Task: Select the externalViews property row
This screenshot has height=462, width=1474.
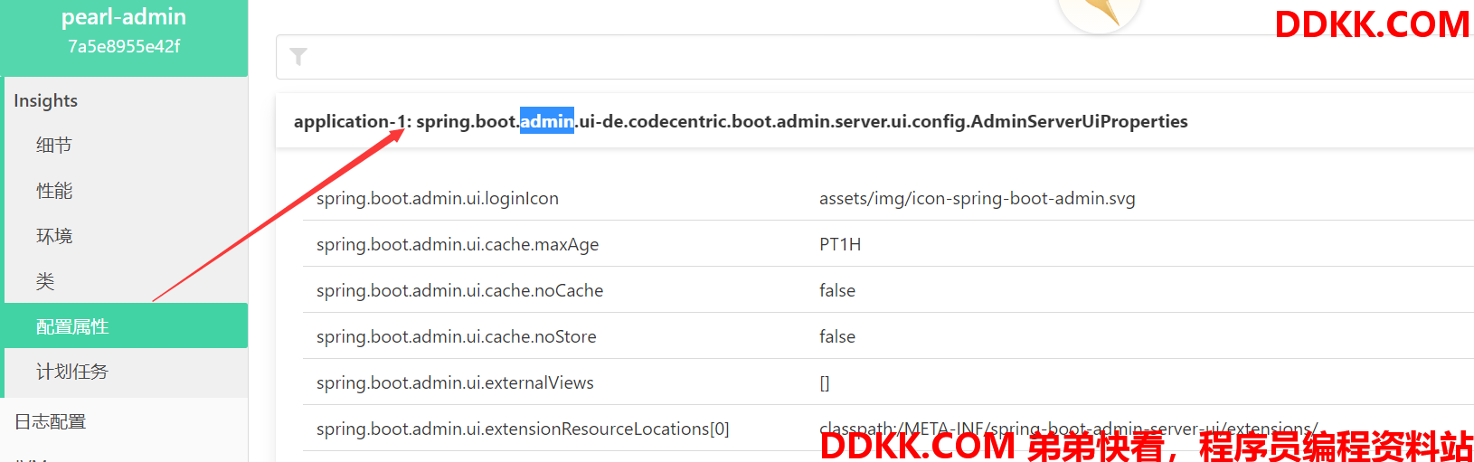Action: [888, 382]
